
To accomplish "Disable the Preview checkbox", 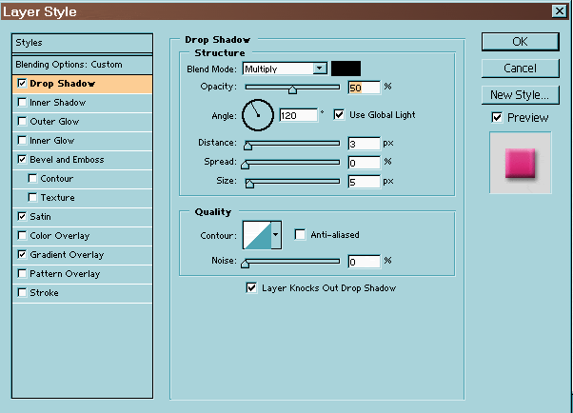I will 497,117.
